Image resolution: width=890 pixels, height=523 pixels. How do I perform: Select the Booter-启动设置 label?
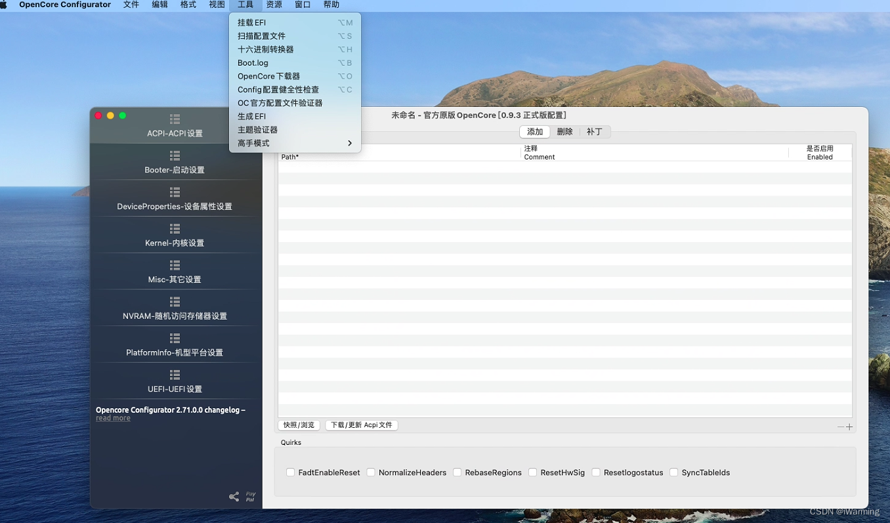click(x=175, y=170)
